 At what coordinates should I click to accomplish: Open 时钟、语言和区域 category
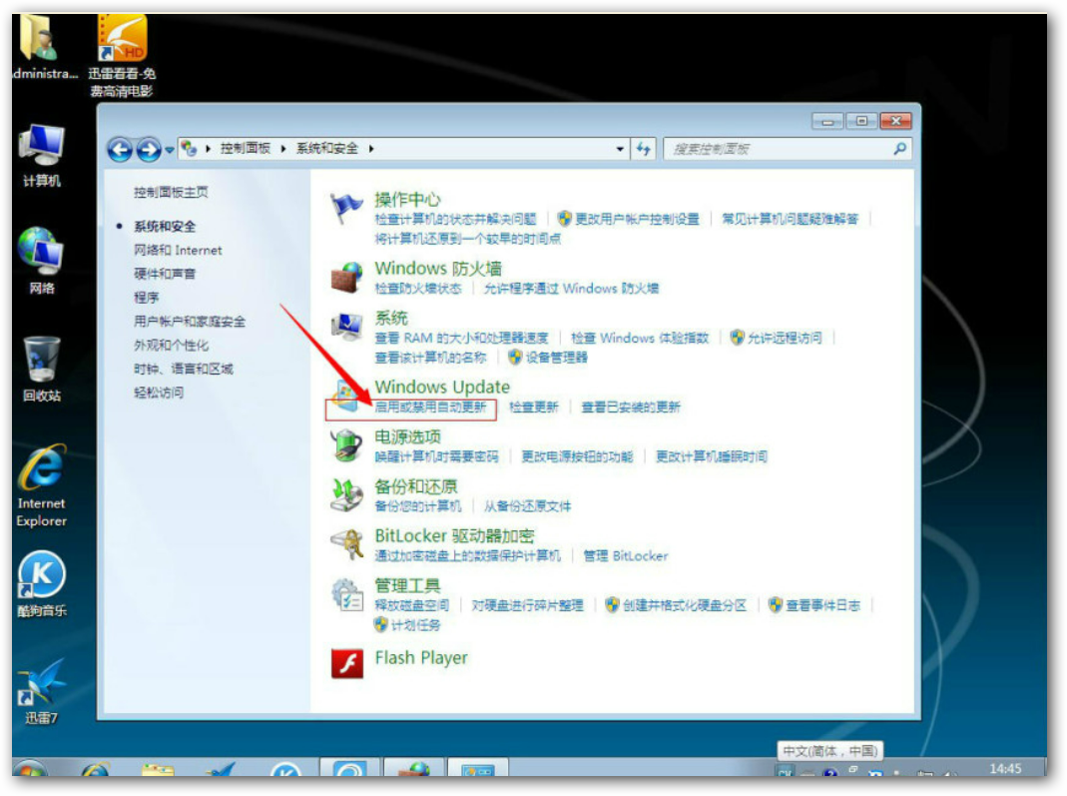click(x=183, y=370)
